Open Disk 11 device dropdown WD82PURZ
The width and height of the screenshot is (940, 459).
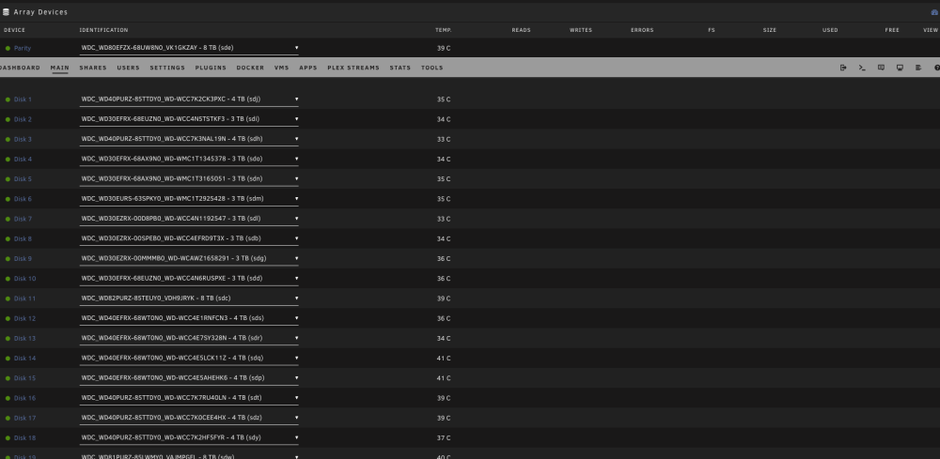coord(189,298)
